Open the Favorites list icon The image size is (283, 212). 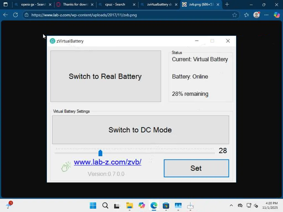247,15
